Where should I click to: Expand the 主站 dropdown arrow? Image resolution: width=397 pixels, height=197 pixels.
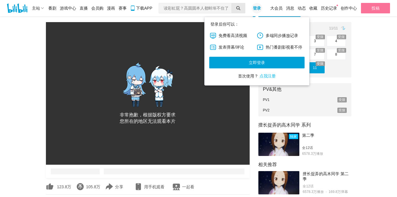point(42,8)
